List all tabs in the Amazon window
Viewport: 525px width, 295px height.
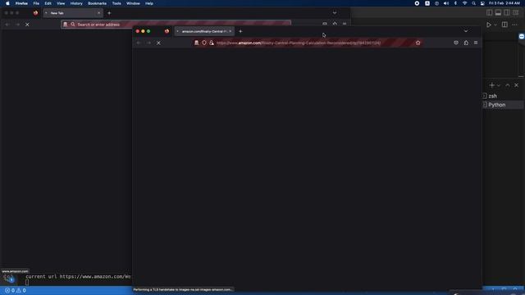tap(466, 31)
